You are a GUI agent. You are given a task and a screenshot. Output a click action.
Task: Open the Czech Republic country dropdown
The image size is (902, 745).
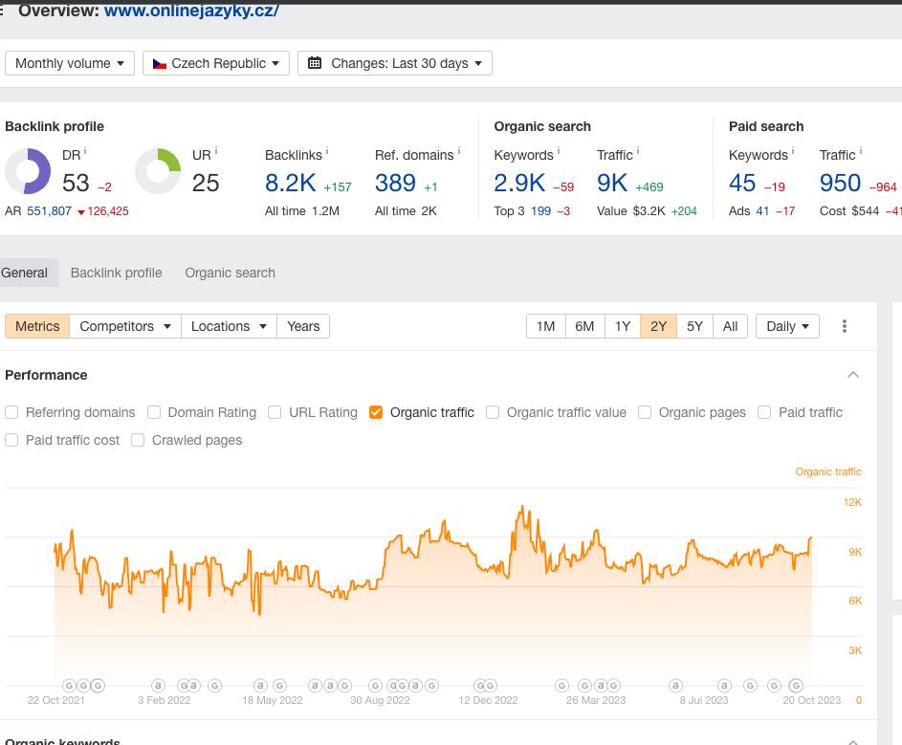coord(216,63)
